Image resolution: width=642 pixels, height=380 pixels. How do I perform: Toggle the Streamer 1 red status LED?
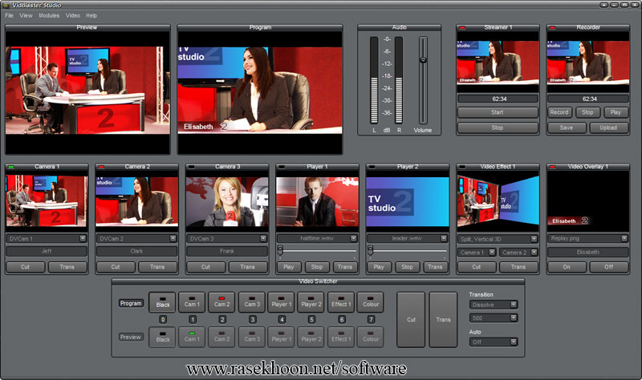(462, 27)
